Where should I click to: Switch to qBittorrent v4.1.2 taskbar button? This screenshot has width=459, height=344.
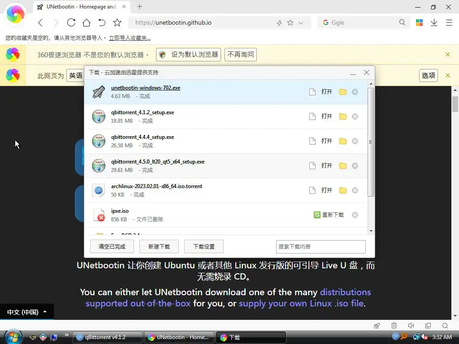(107, 337)
